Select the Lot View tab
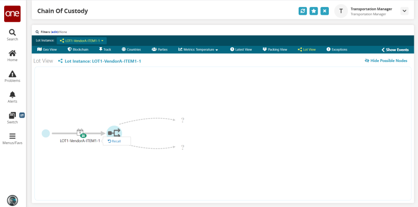 (x=307, y=50)
